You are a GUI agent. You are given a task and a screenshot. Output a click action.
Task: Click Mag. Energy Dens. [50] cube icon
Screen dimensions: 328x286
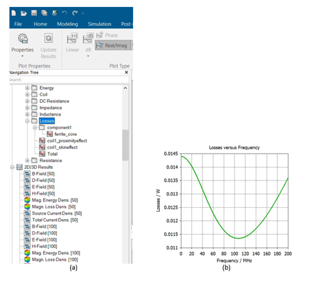coord(27,200)
